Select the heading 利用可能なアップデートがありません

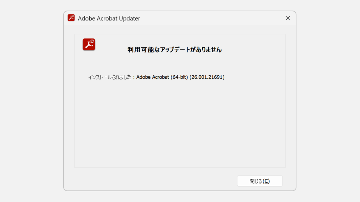pos(174,50)
